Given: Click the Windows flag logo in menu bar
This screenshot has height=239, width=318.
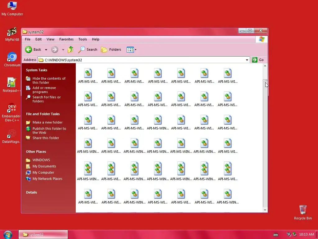Looking at the screenshot, I should pos(261,39).
